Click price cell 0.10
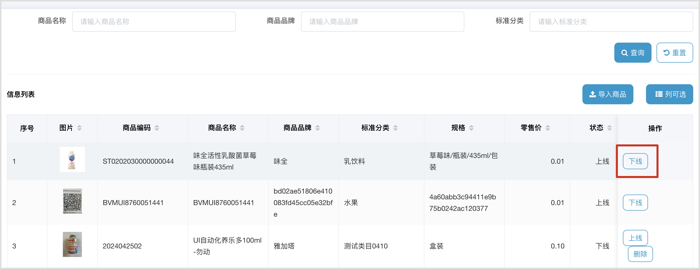Image resolution: width=700 pixels, height=269 pixels. tap(557, 246)
